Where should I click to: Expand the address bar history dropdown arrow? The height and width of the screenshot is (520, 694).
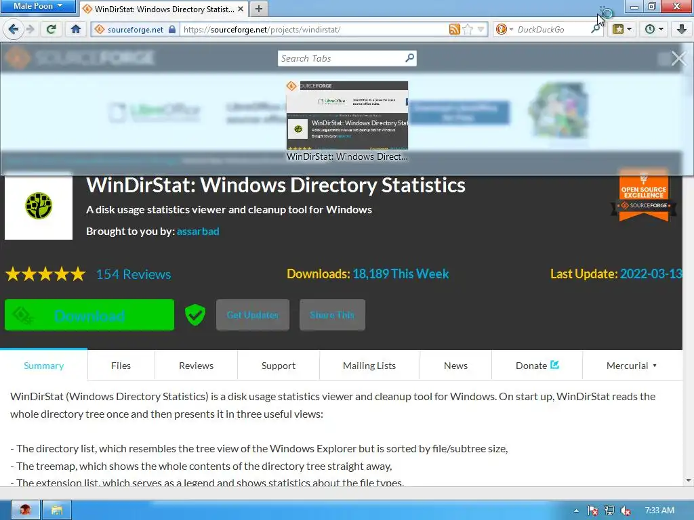[x=481, y=30]
